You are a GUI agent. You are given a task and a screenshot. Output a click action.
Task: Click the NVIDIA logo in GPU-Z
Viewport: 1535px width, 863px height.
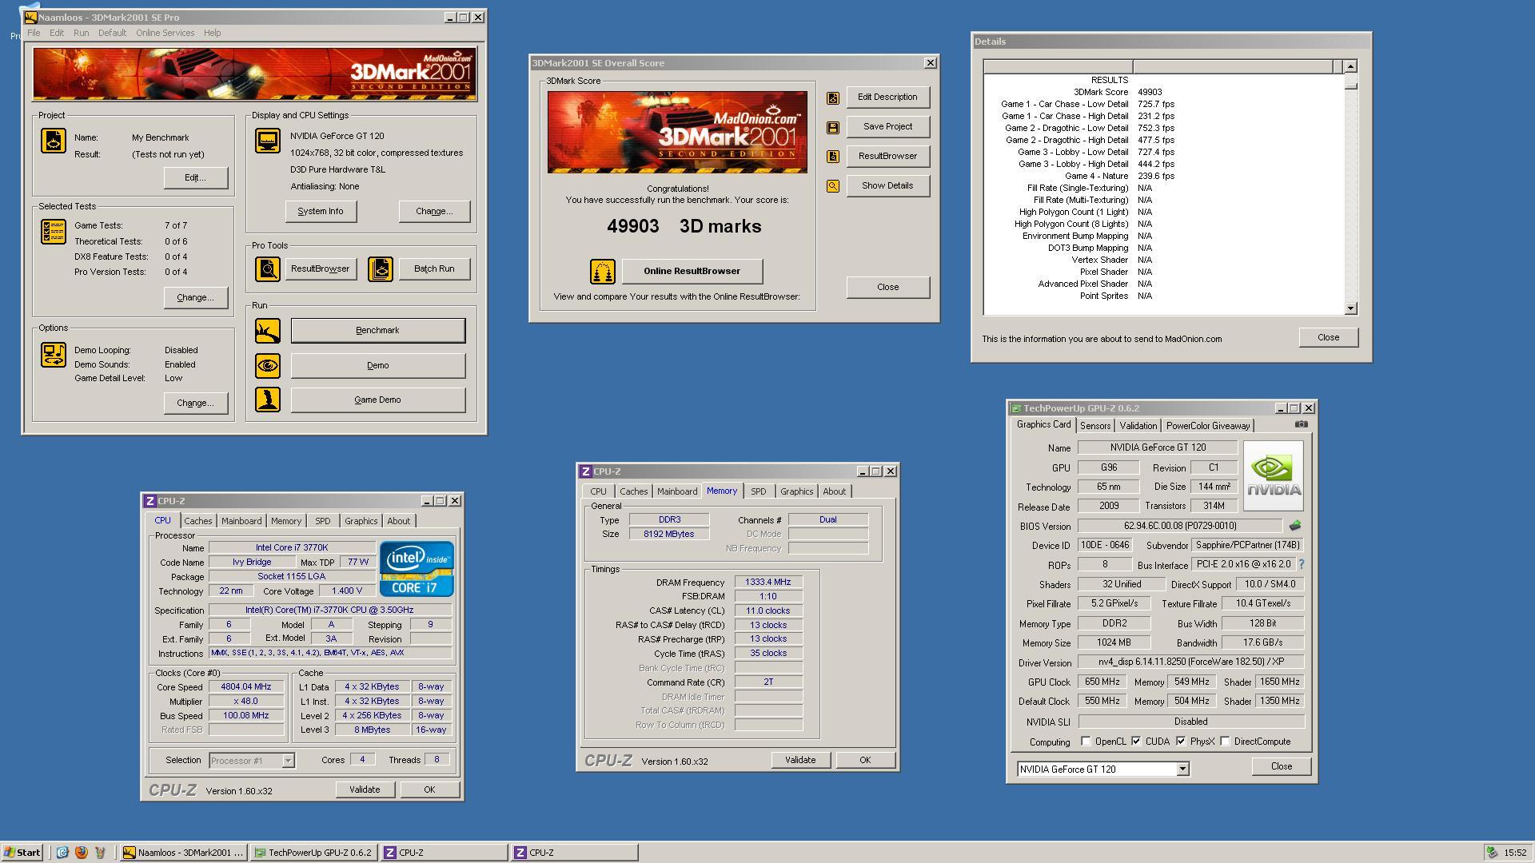pos(1274,476)
